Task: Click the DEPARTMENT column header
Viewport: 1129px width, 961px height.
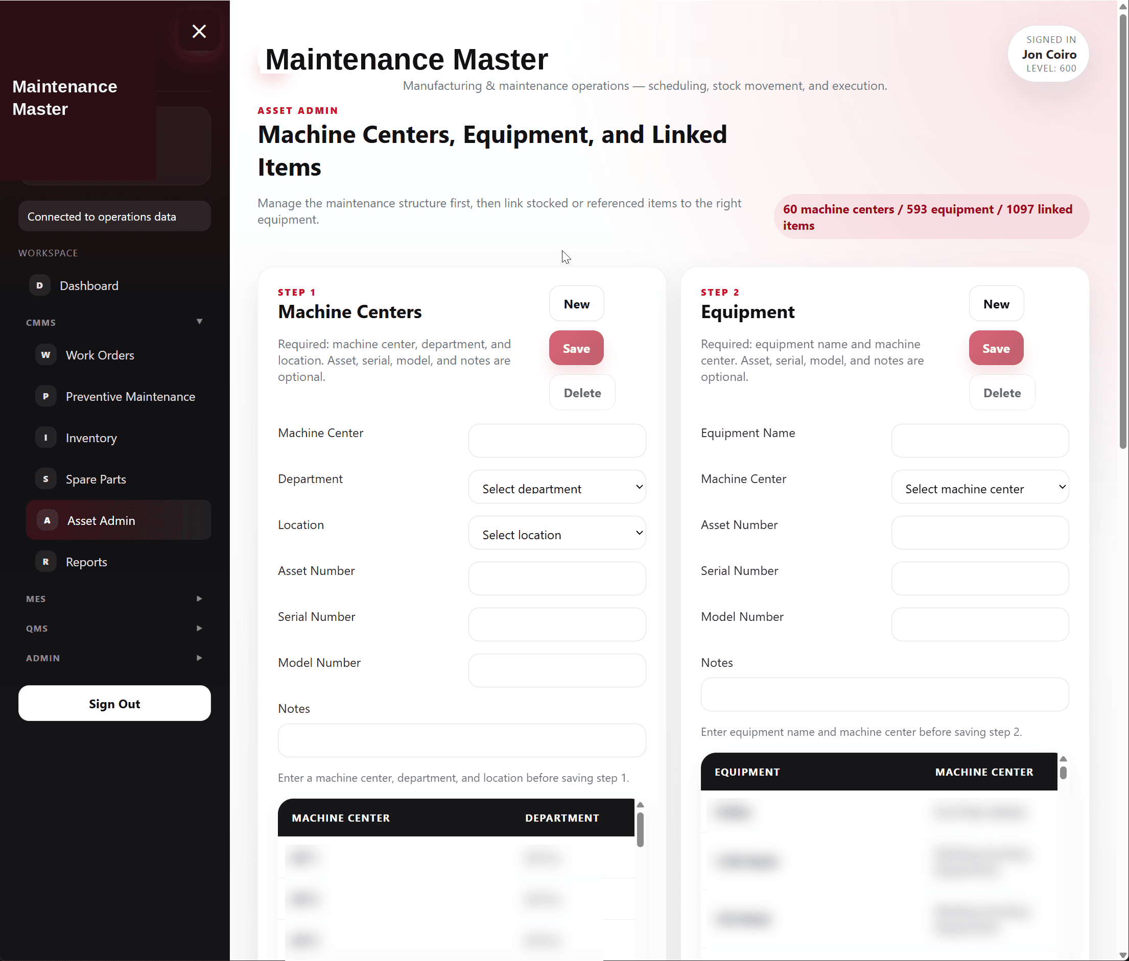Action: pos(562,818)
